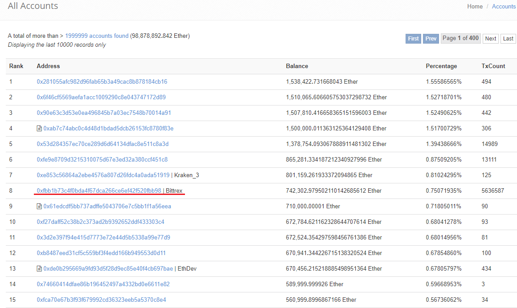Open the 1999999 accounts found link
This screenshot has width=517, height=308.
coord(97,36)
